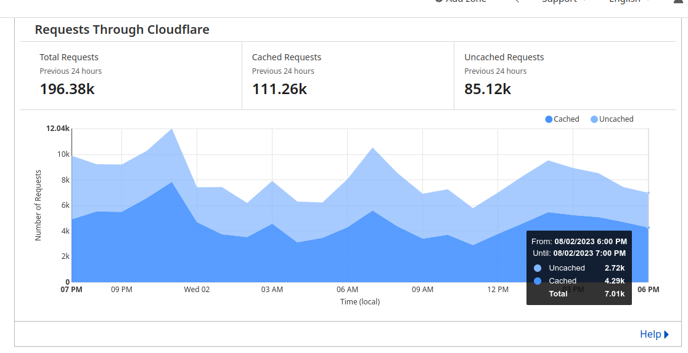Select the Cached Requests 111.26k value

[279, 89]
